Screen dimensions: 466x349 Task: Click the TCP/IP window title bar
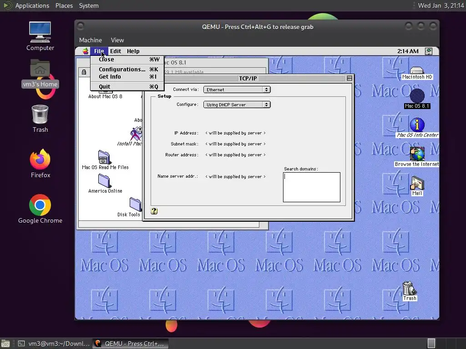(248, 78)
